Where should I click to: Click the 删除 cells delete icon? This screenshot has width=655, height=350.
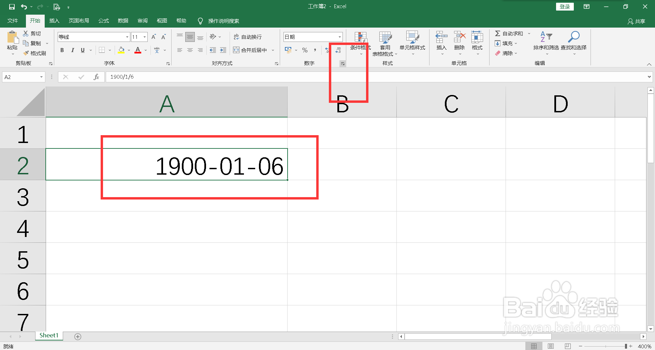(460, 37)
